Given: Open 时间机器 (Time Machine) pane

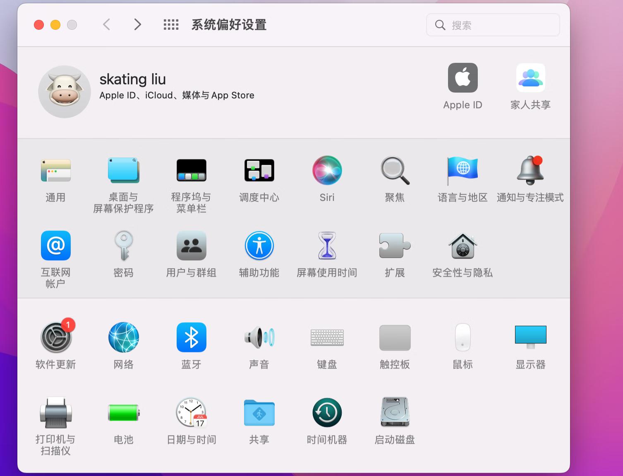Looking at the screenshot, I should pos(327,412).
